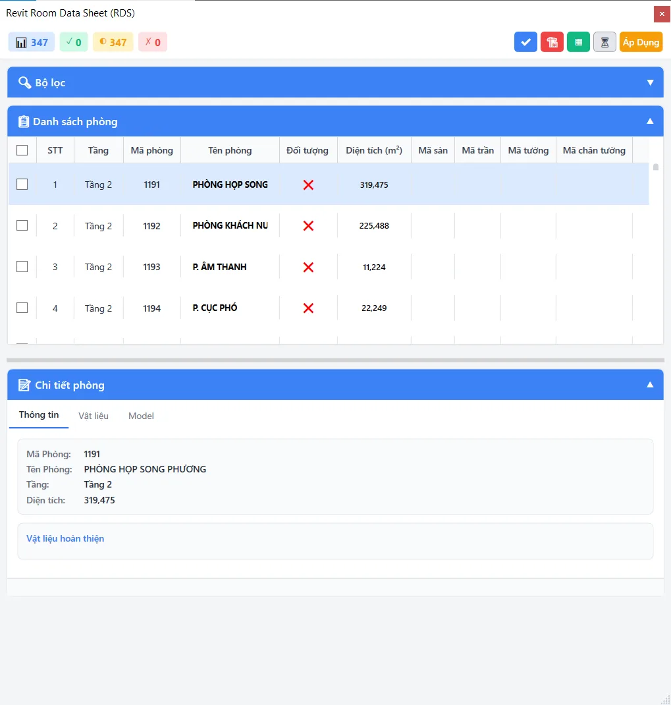
Task: Select the P. ÂM THANH row name
Action: coord(220,267)
